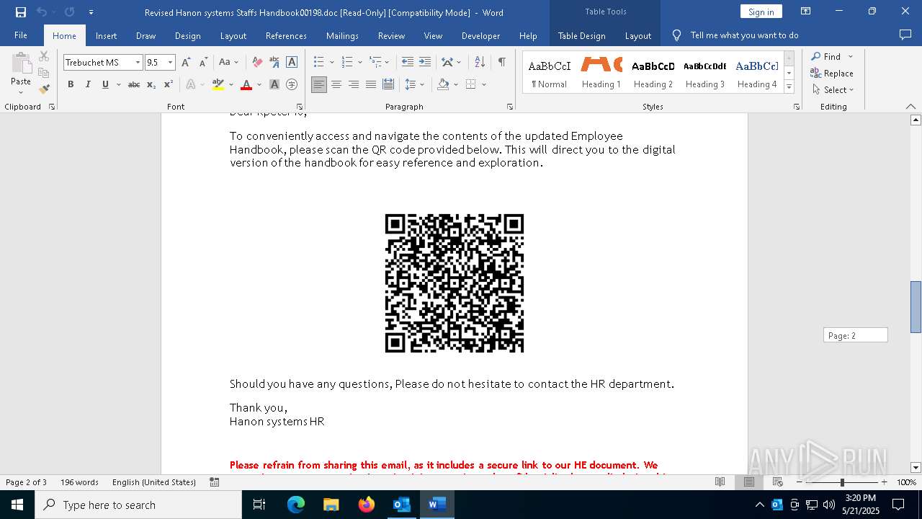Toggle Show/Hide paragraph marks
922x519 pixels.
pos(501,63)
